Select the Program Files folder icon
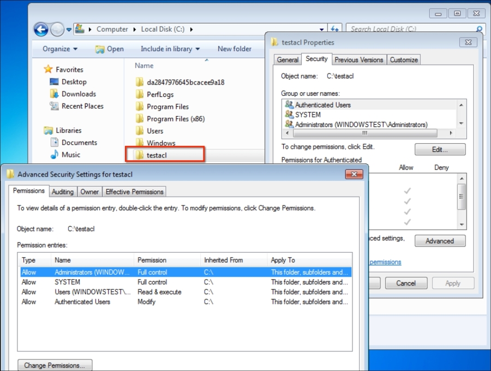This screenshot has width=491, height=371. pos(140,107)
